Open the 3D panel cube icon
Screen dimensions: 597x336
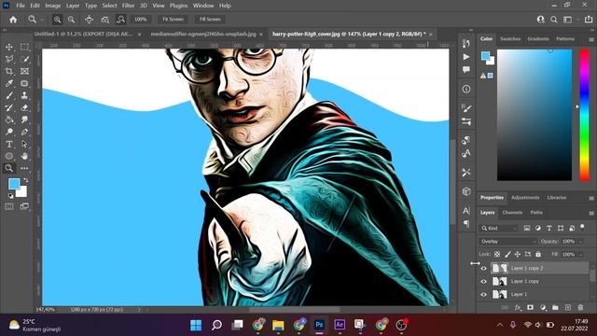[x=466, y=191]
